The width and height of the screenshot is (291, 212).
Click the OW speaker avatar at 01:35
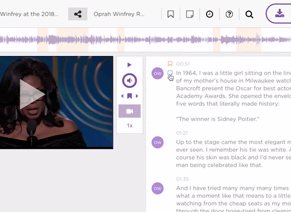click(157, 188)
